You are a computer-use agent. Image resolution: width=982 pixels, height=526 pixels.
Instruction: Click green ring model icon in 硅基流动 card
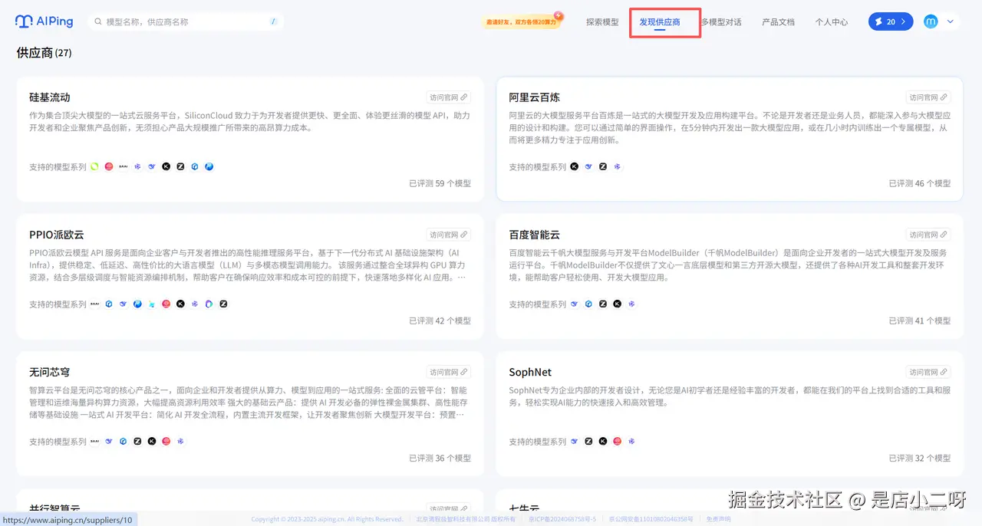click(x=94, y=166)
